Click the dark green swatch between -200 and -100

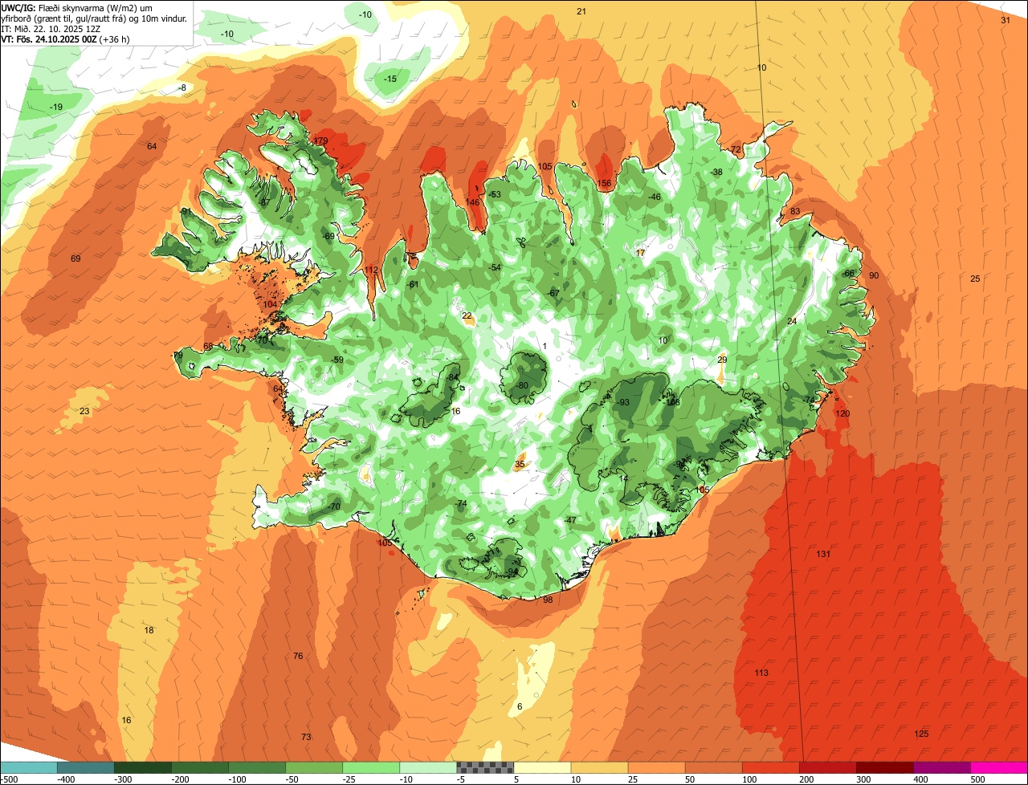tap(200, 767)
